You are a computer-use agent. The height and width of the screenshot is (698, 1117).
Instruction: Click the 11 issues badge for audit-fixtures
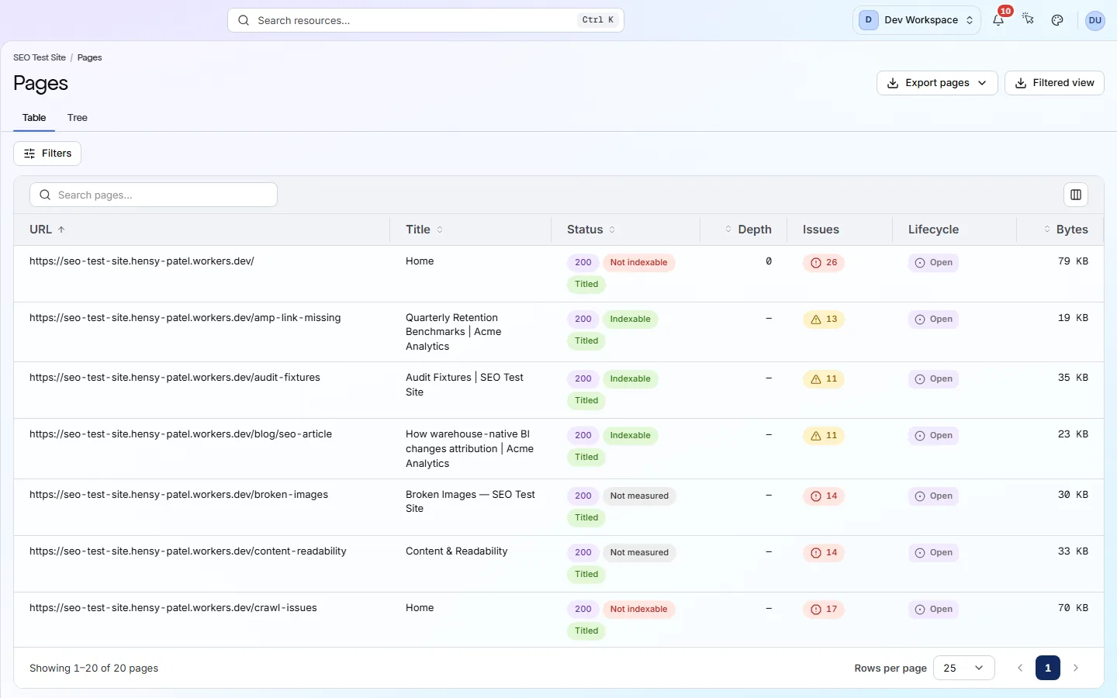tap(824, 379)
